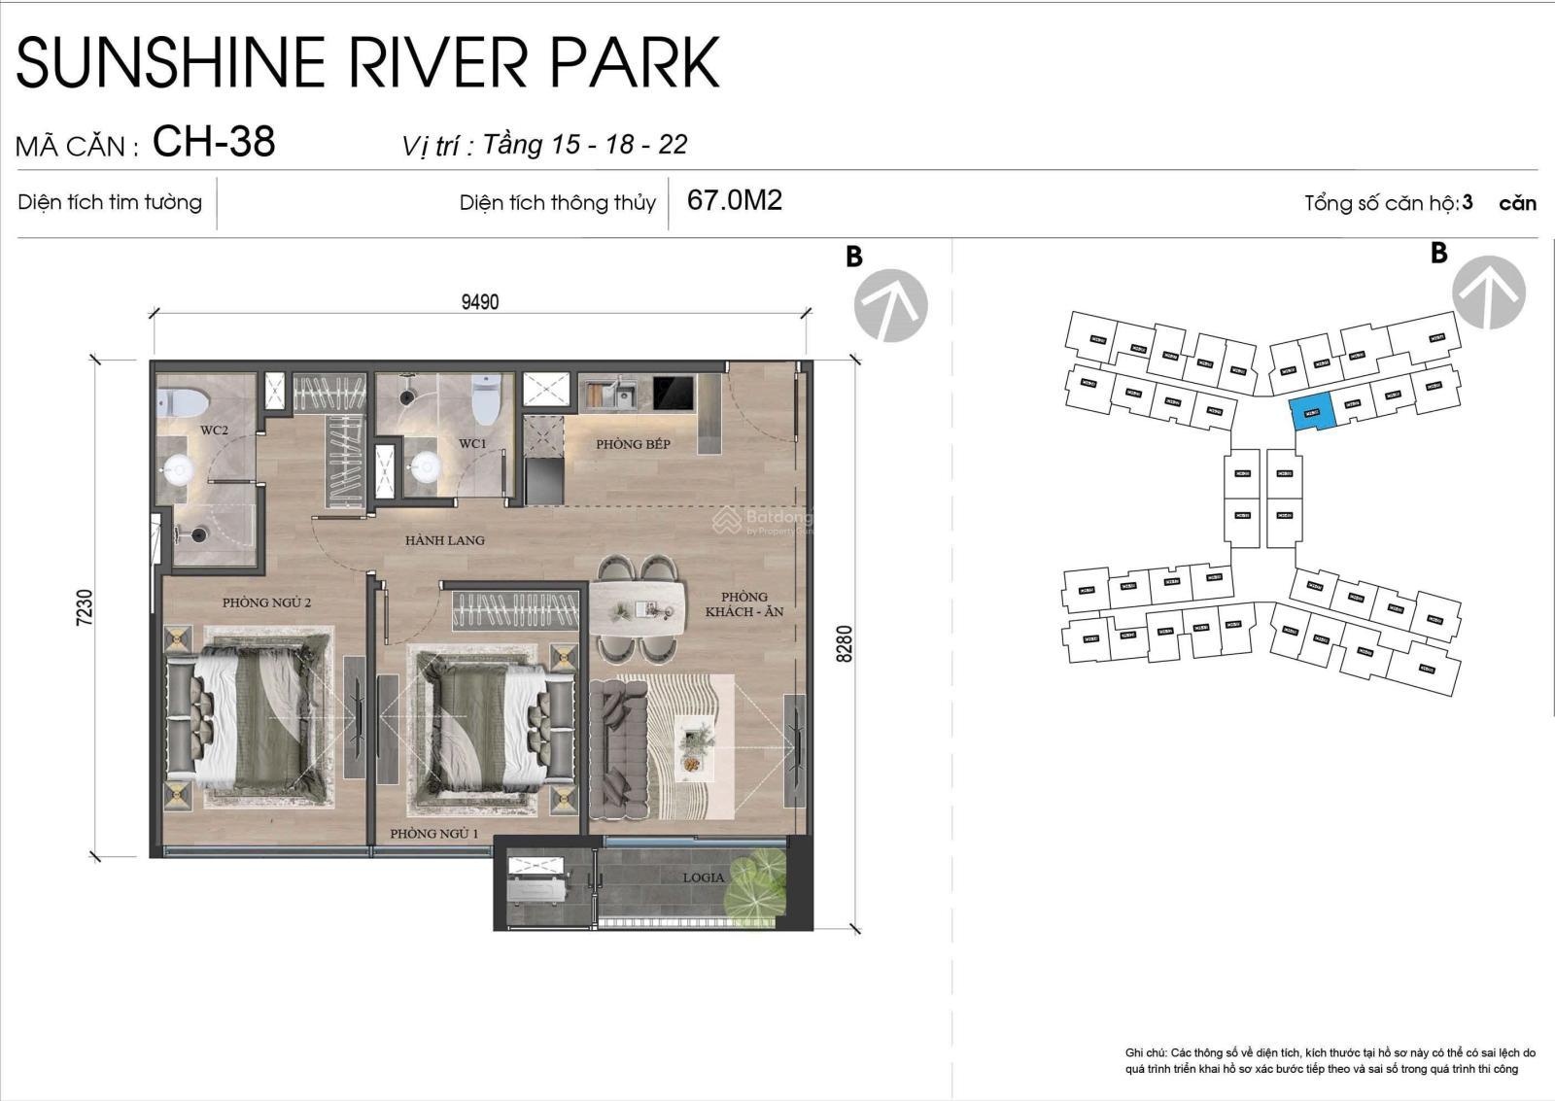The height and width of the screenshot is (1101, 1555).
Task: Click the PHÒNG KHÁCH - ĂN label
Action: (744, 604)
